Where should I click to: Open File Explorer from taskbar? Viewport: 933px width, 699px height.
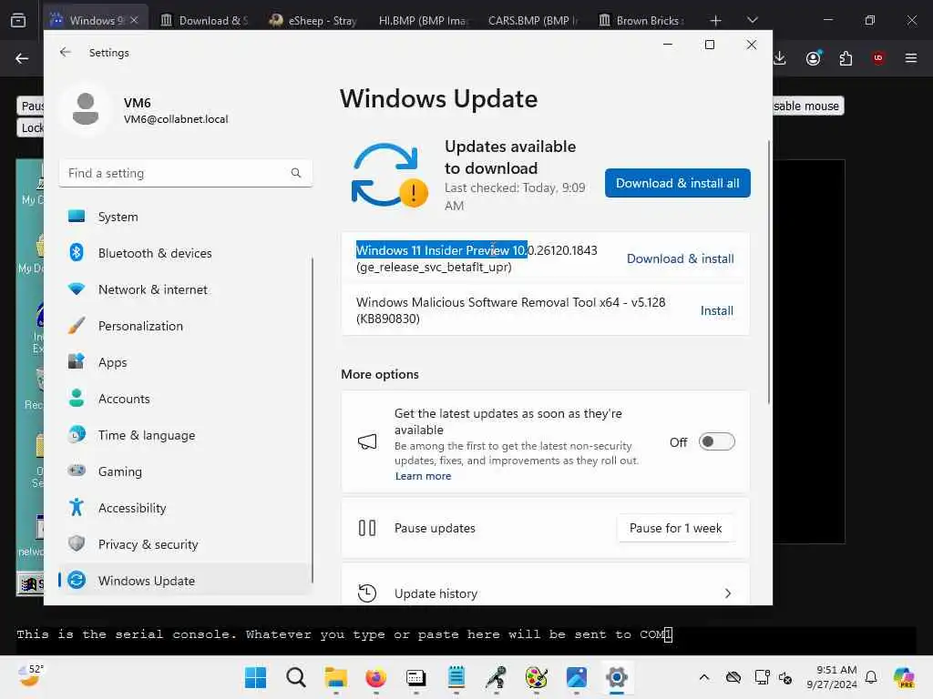[335, 677]
